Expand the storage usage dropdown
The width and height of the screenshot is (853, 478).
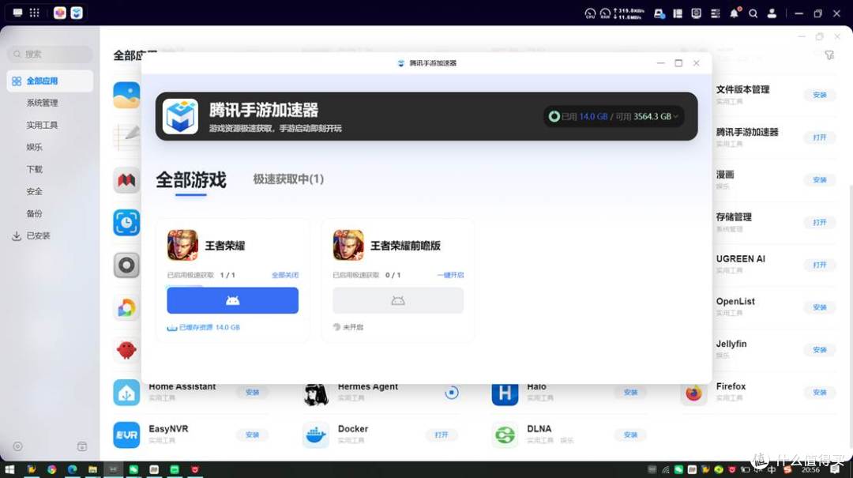click(x=675, y=116)
